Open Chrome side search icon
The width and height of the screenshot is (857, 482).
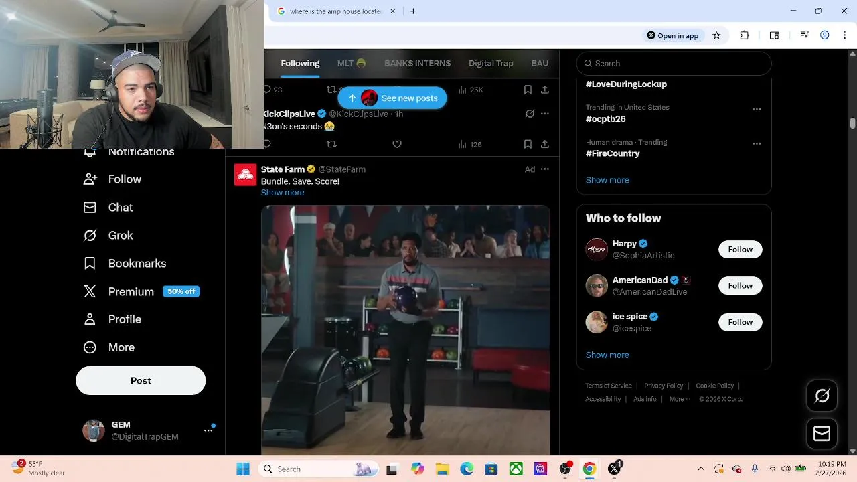(x=775, y=35)
